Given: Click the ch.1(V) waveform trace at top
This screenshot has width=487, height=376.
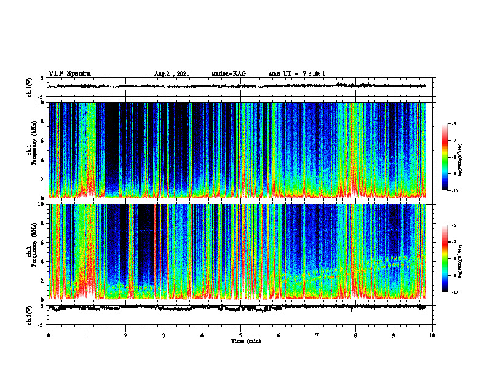Looking at the screenshot, I should 237,86.
